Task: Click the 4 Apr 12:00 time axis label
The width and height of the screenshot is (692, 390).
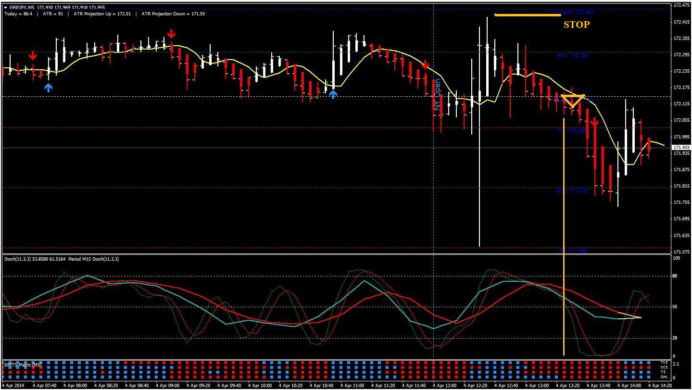Action: tap(444, 386)
